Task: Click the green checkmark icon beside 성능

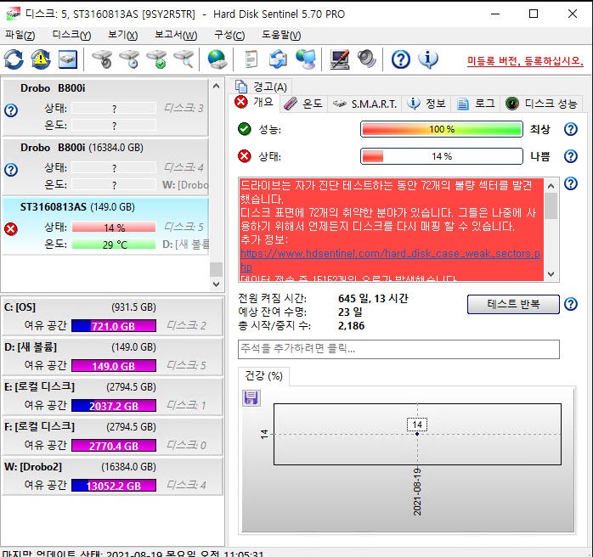Action: 245,129
